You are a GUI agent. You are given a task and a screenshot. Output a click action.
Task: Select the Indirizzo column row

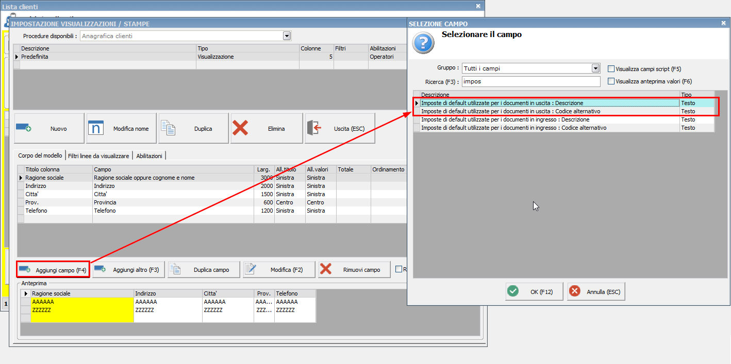(x=212, y=186)
